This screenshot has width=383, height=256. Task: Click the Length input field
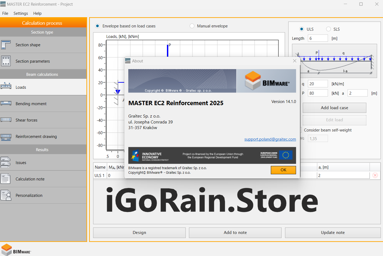click(318, 38)
